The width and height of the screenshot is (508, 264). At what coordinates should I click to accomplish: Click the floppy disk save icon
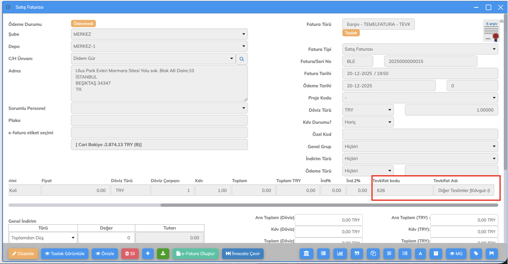pyautogui.click(x=492, y=254)
